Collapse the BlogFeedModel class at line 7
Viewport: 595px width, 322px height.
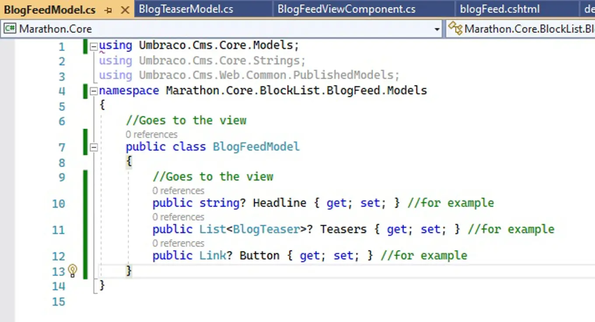point(94,147)
